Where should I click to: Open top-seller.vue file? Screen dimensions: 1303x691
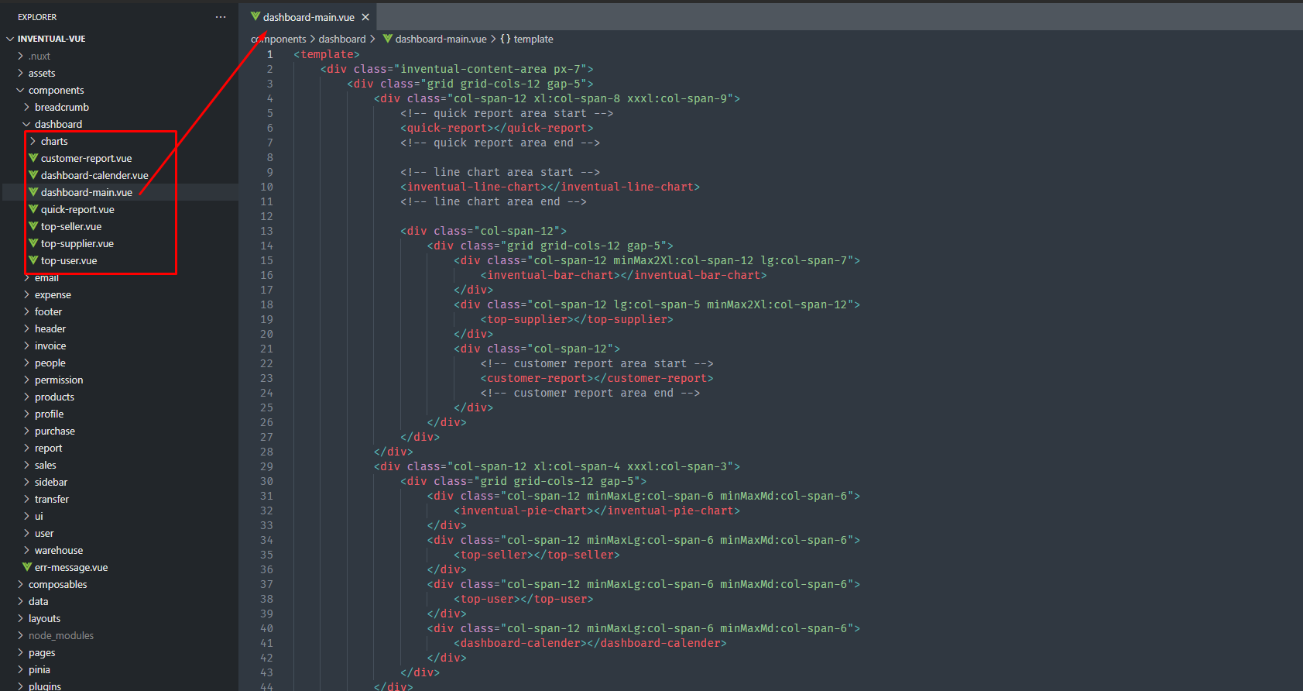click(71, 226)
